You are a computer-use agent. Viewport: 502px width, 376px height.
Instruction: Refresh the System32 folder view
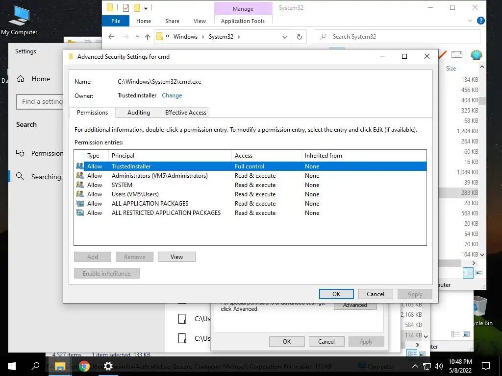click(300, 37)
